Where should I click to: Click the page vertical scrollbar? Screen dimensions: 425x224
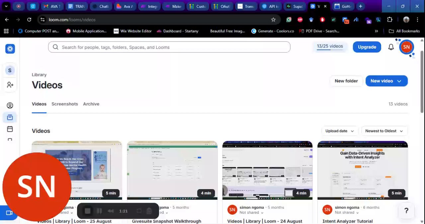pyautogui.click(x=422, y=81)
